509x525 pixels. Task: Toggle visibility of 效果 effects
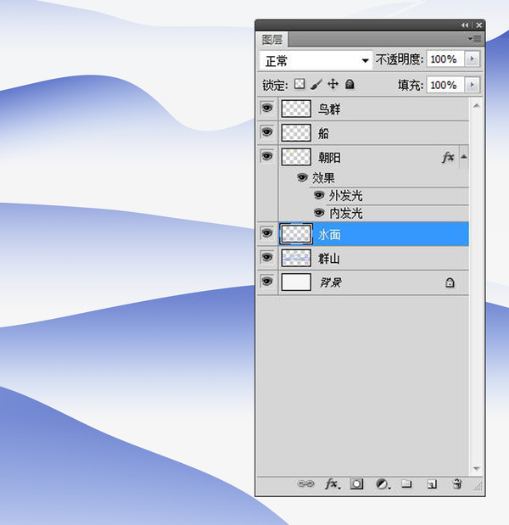pos(302,177)
